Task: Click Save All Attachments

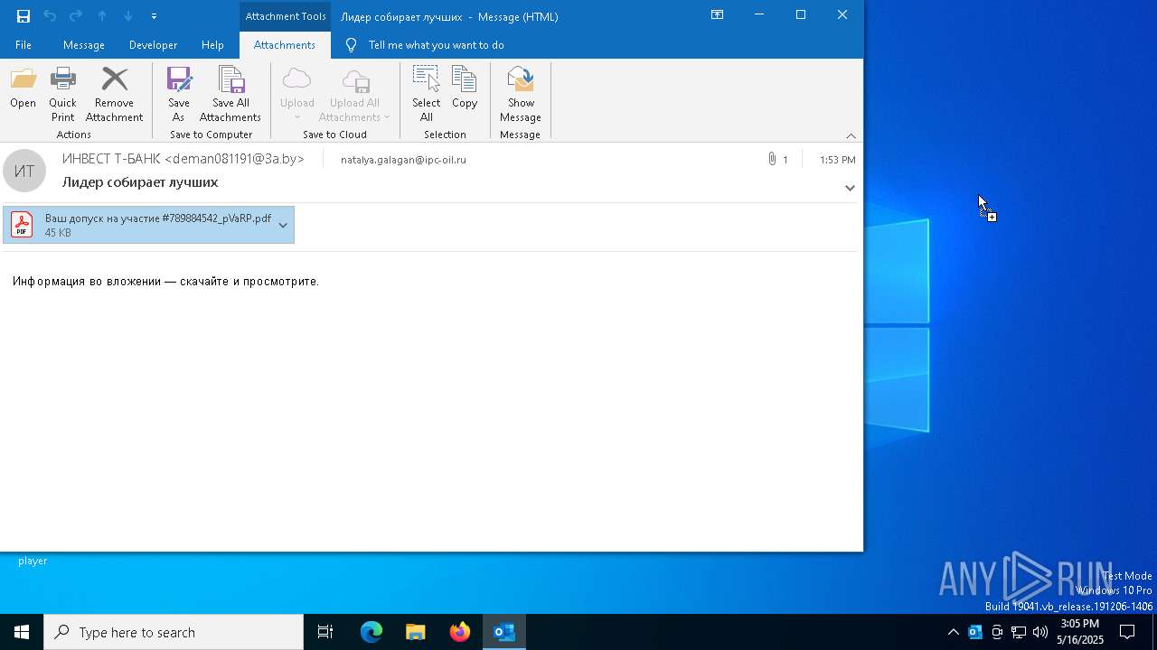Action: (x=230, y=94)
